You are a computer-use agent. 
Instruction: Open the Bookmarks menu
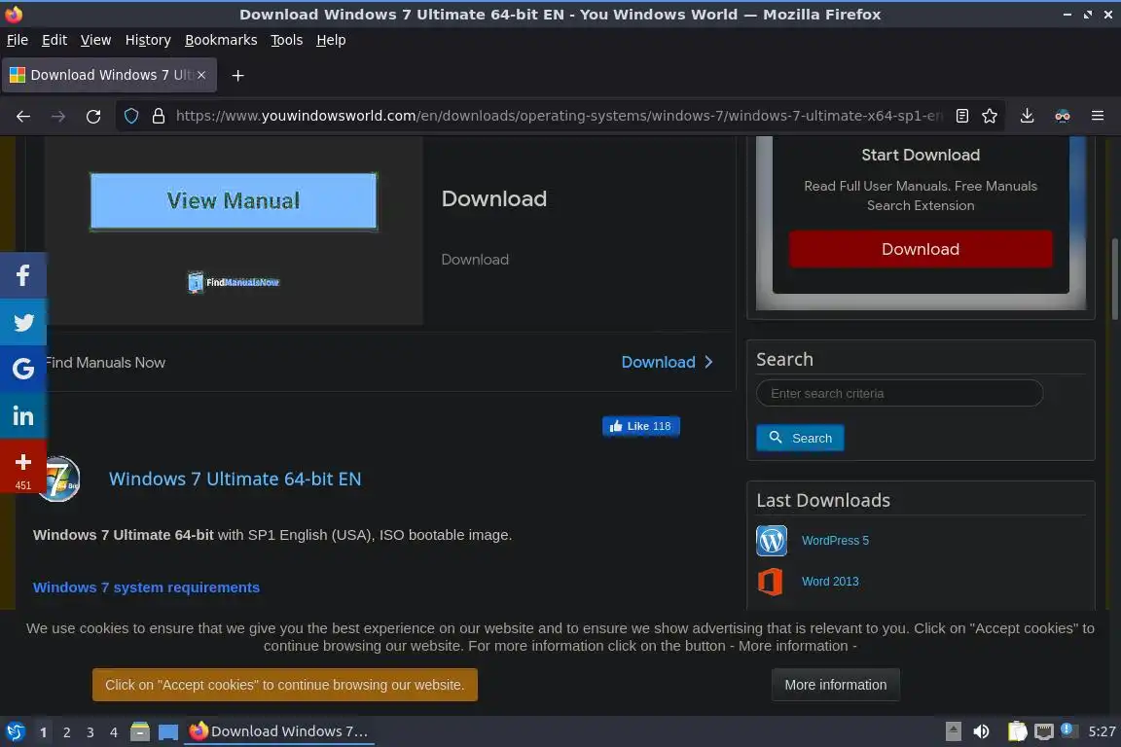tap(221, 40)
